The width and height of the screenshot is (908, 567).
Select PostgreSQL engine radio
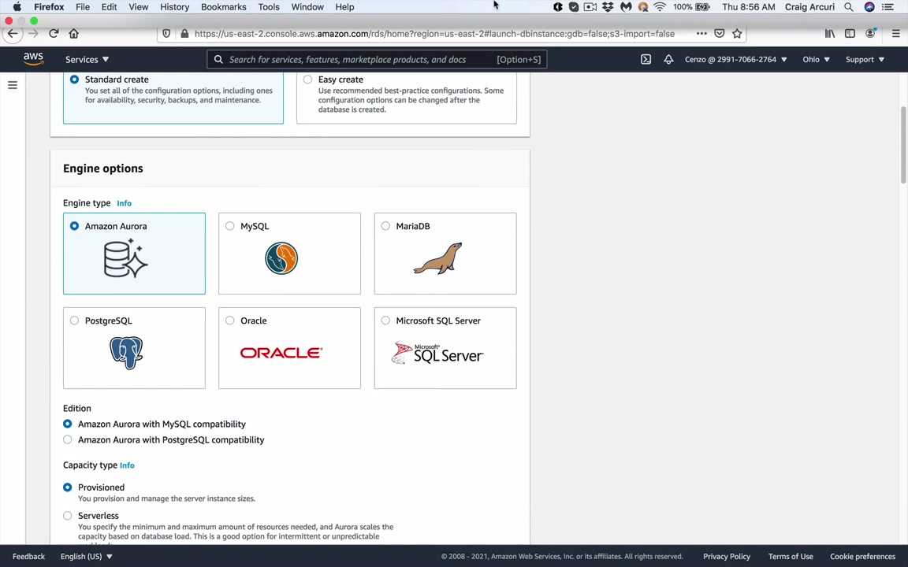click(x=74, y=320)
